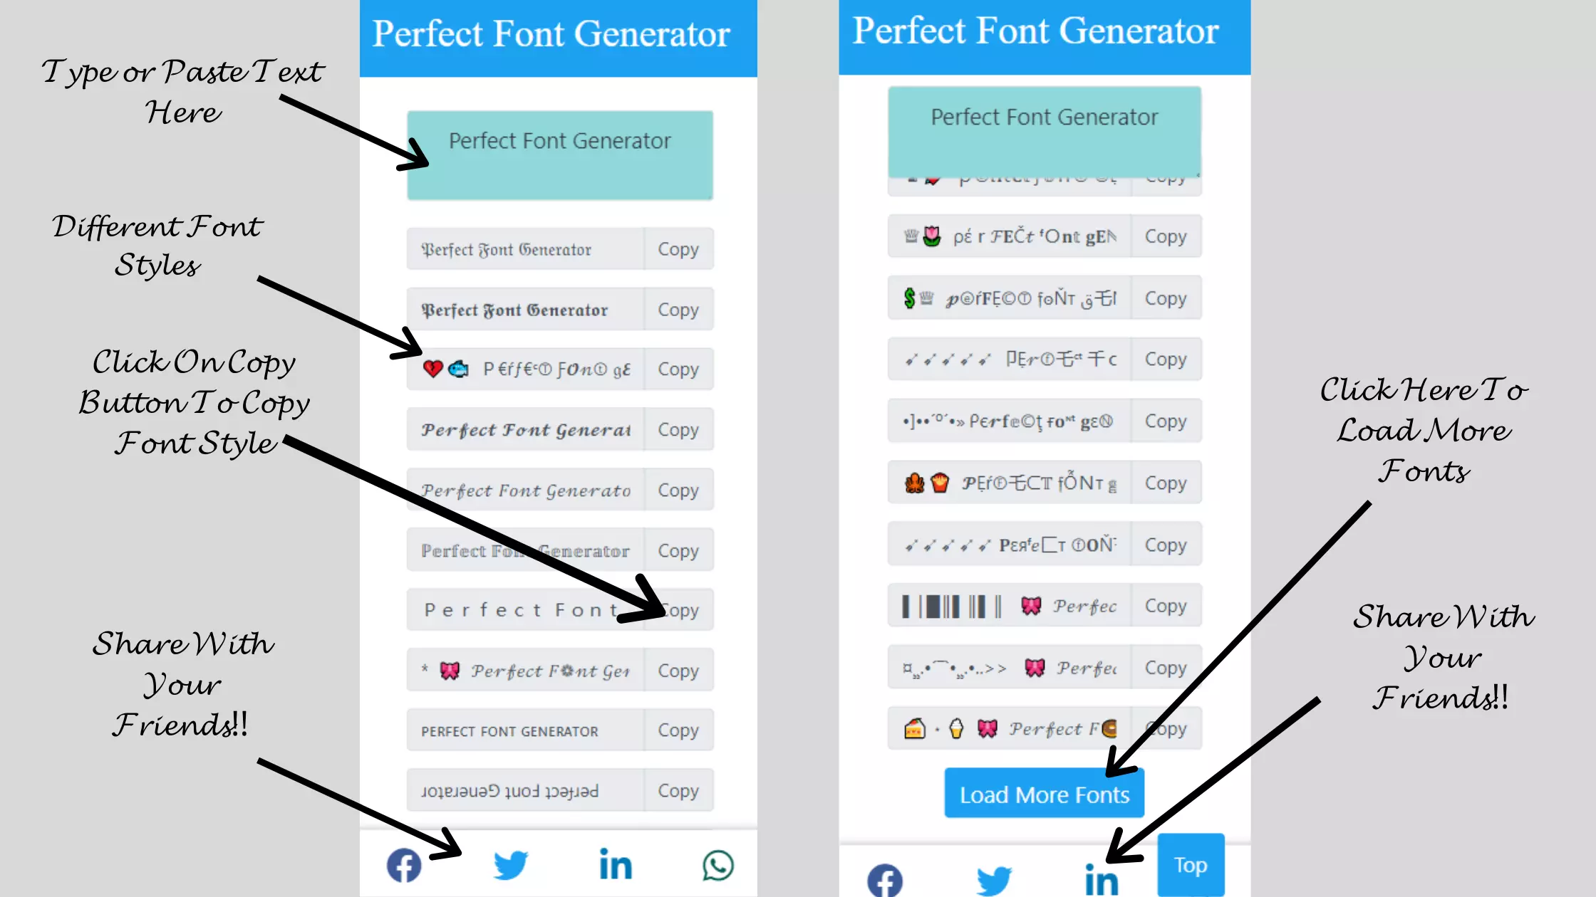The height and width of the screenshot is (897, 1596).
Task: Click Load More Fonts button
Action: [x=1044, y=794]
